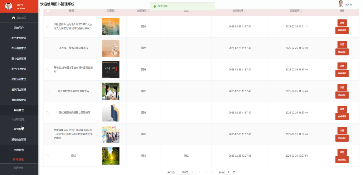Open the 通知公告管理 sidebar menu

pyautogui.click(x=19, y=140)
